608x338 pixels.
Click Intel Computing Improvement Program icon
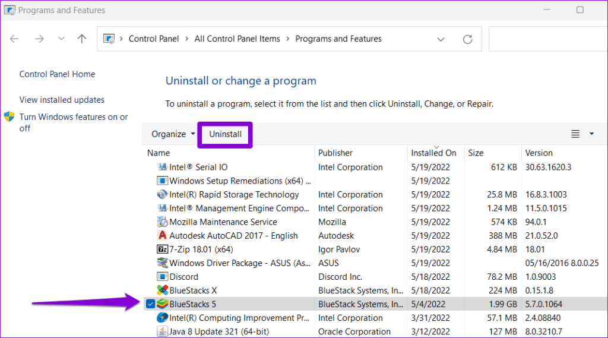coord(162,318)
